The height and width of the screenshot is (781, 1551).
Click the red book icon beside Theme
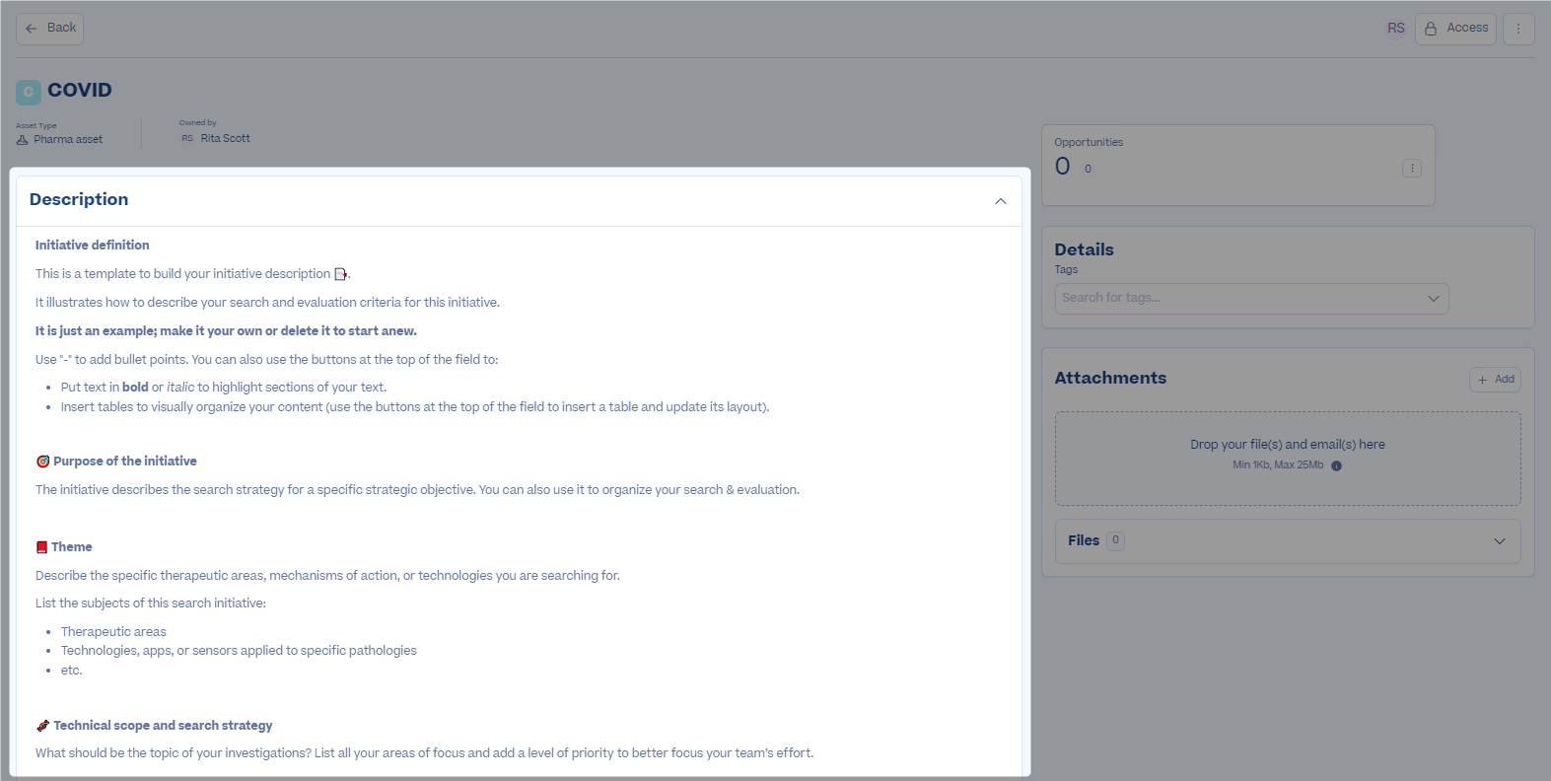[x=41, y=547]
